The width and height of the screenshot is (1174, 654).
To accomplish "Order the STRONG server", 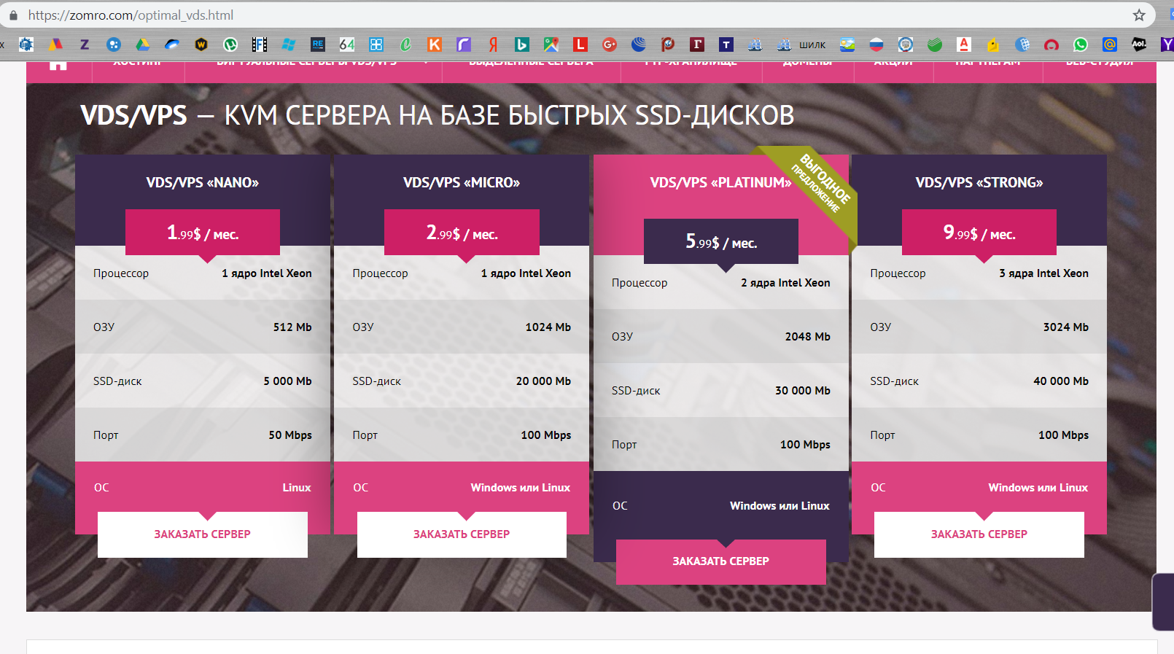I will [979, 534].
